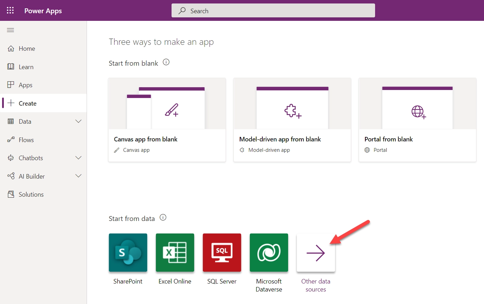Click the Data label in sidebar
The image size is (484, 304).
click(x=25, y=122)
